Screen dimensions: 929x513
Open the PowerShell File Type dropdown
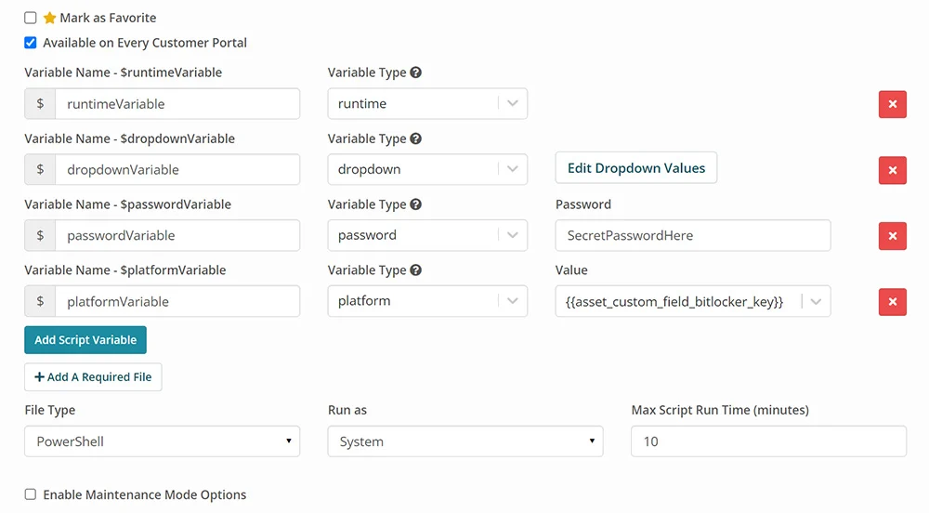pyautogui.click(x=162, y=441)
